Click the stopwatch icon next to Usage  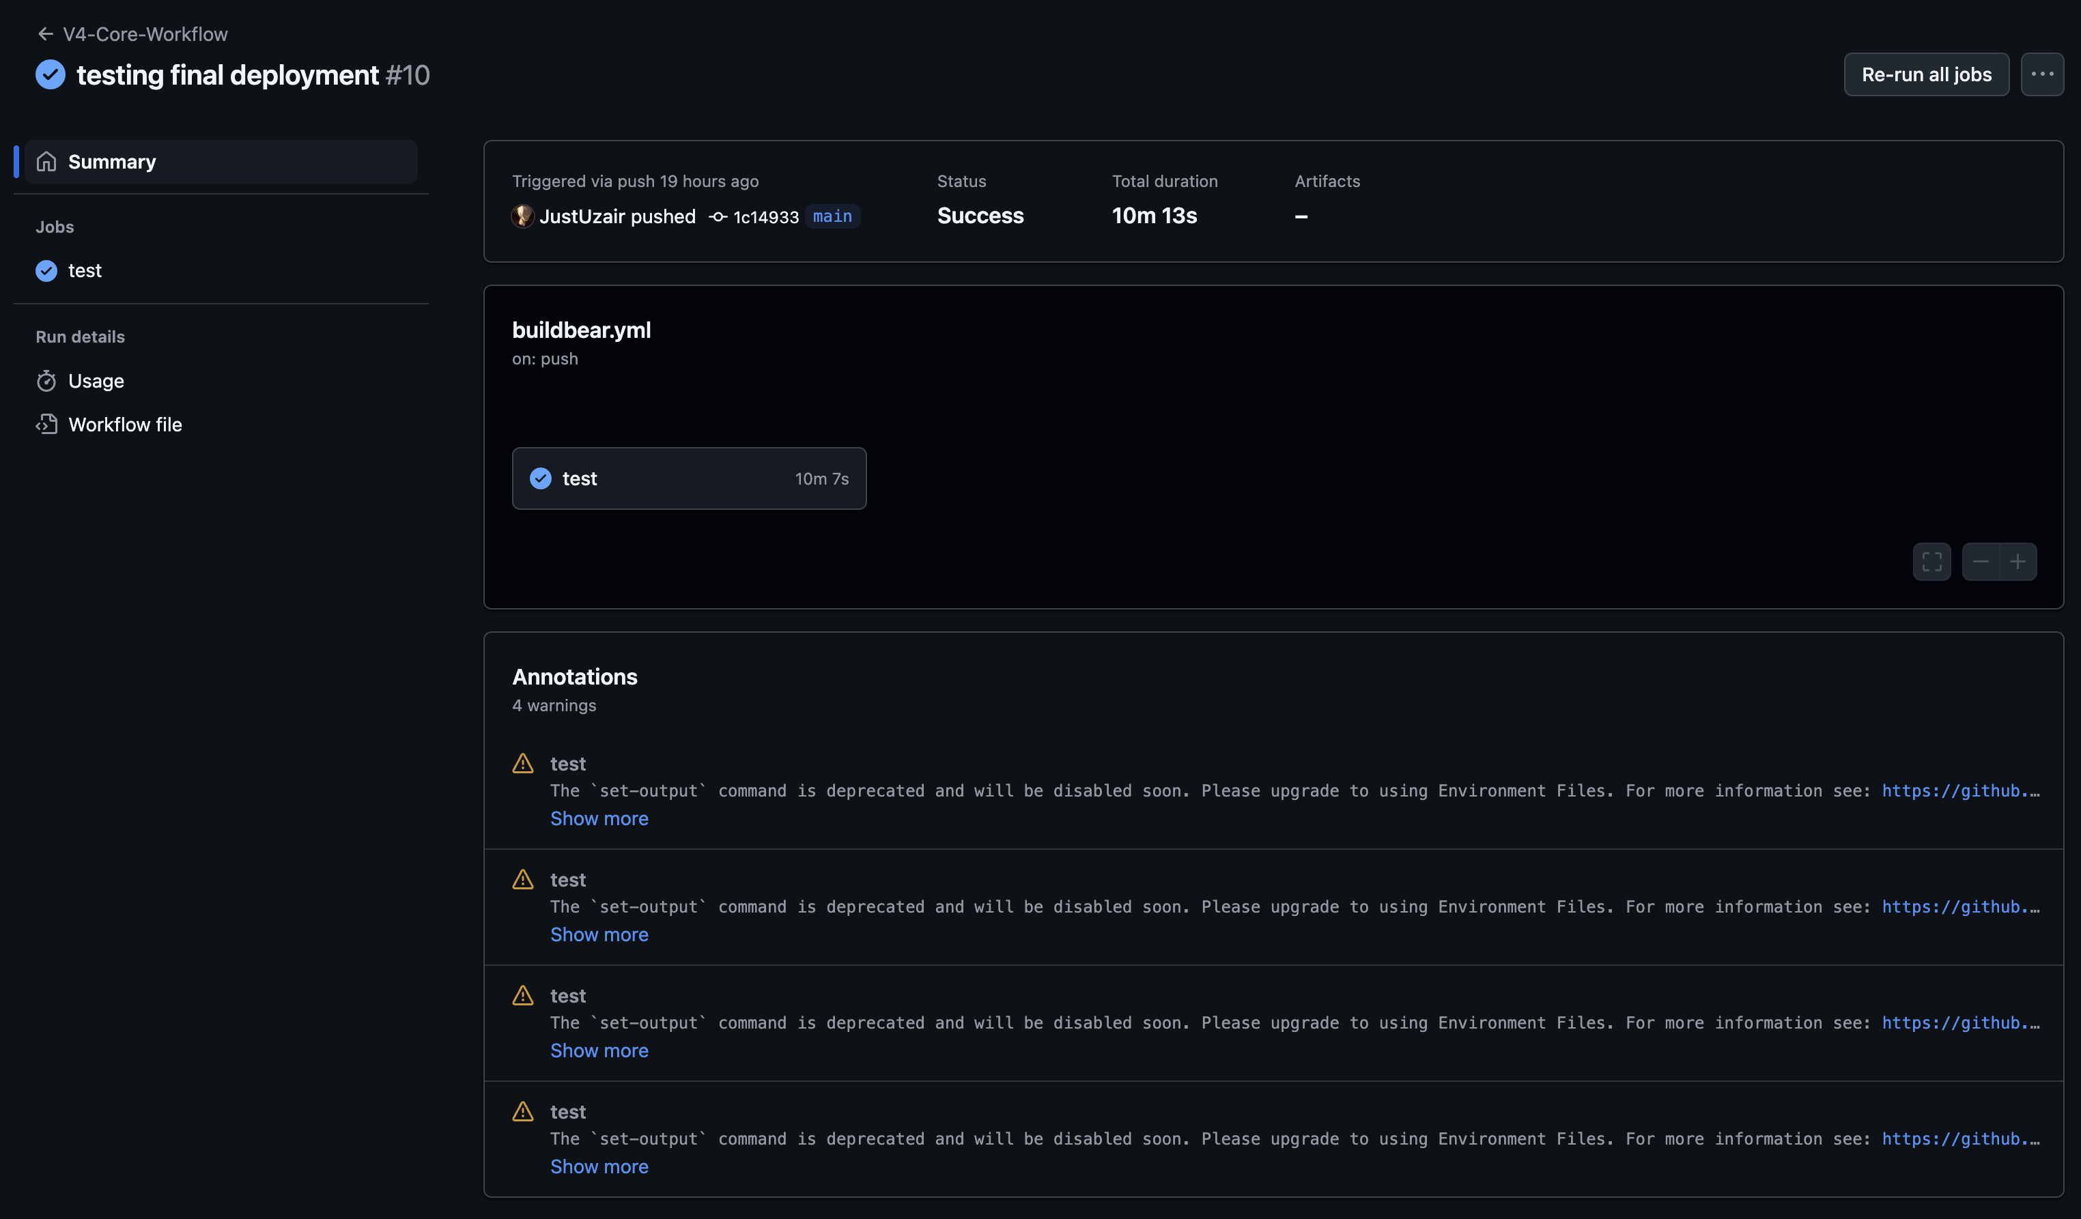(47, 380)
